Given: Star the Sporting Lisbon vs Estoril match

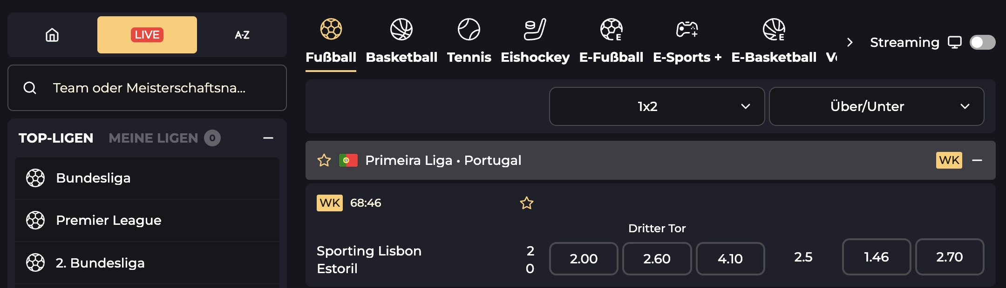Looking at the screenshot, I should coord(526,203).
